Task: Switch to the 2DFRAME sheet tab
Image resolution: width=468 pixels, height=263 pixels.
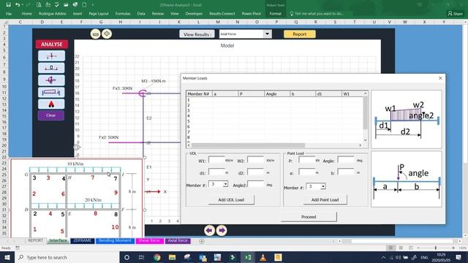Action: click(x=83, y=240)
